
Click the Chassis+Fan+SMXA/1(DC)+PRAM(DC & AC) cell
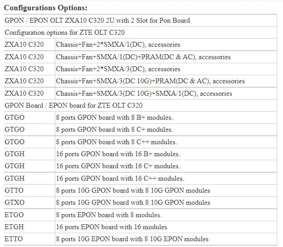(x=143, y=57)
